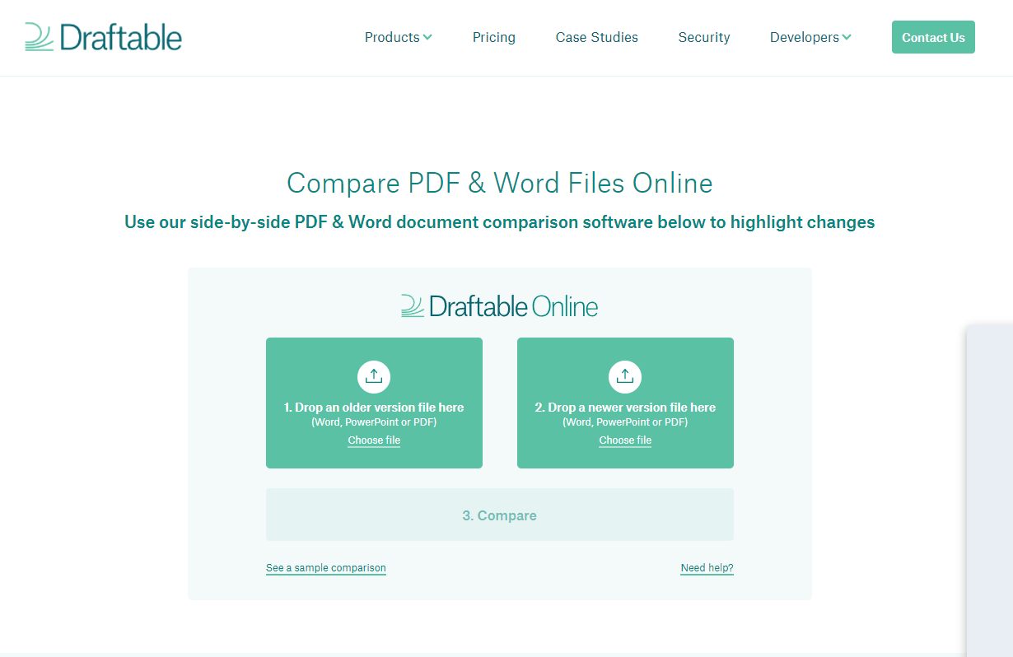Click "(Word, PowerPoint or PDF)" under older version
1013x657 pixels.
click(x=374, y=422)
